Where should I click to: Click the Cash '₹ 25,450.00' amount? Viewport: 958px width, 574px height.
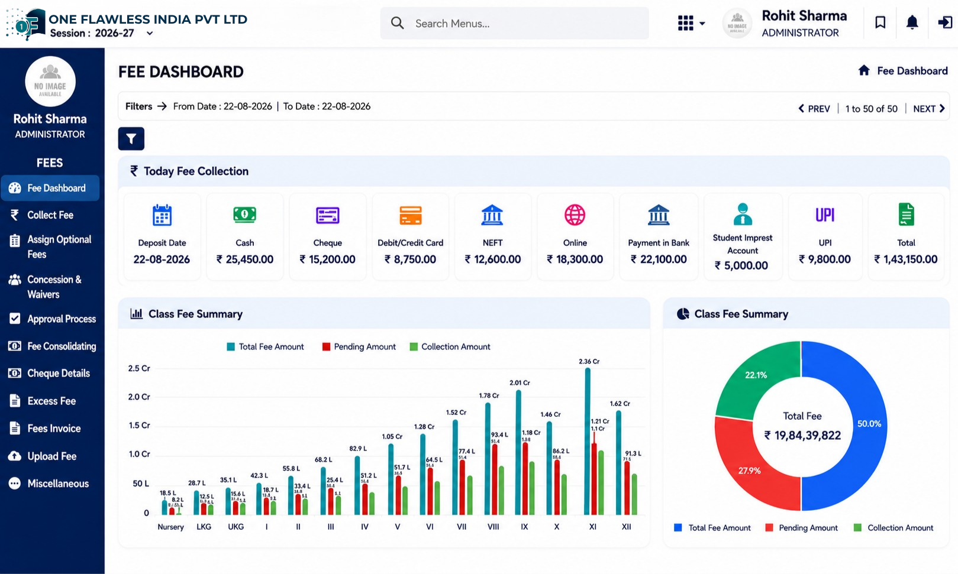(245, 259)
